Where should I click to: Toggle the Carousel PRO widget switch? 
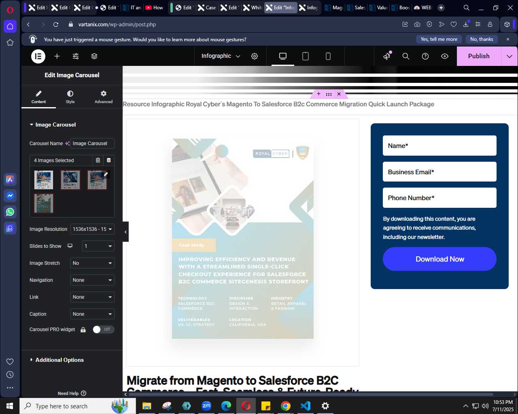103,330
